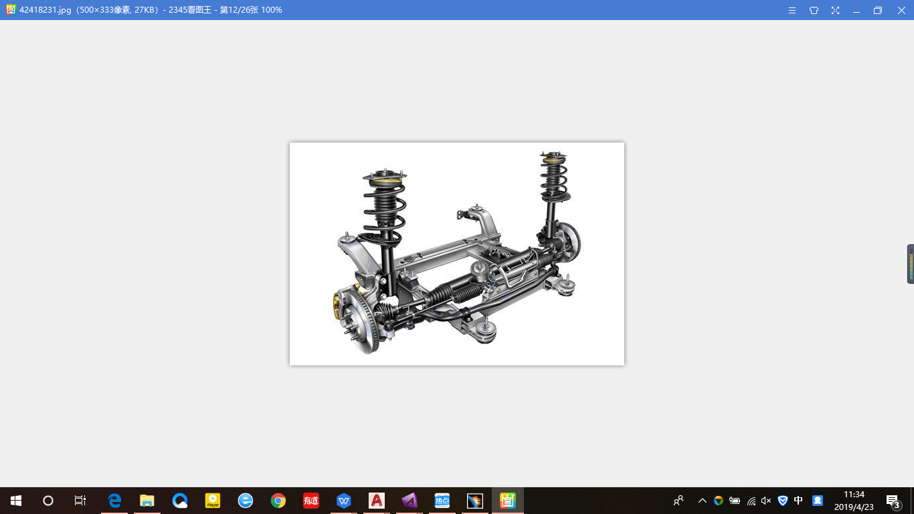Click the 2345 picture viewer app logo in title bar
Screen dimensions: 914x514
click(x=11, y=10)
